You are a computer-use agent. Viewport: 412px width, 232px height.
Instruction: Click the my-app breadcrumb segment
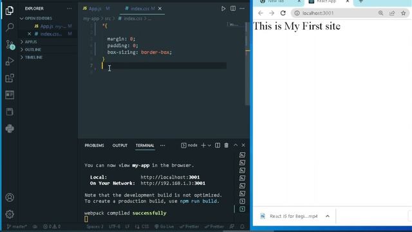pyautogui.click(x=91, y=19)
